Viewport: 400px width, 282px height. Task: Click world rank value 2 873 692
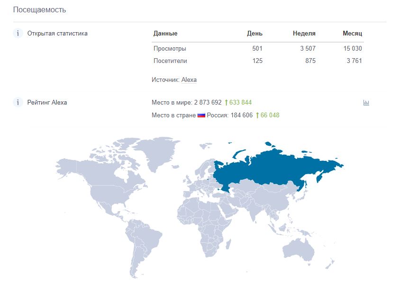coord(208,102)
